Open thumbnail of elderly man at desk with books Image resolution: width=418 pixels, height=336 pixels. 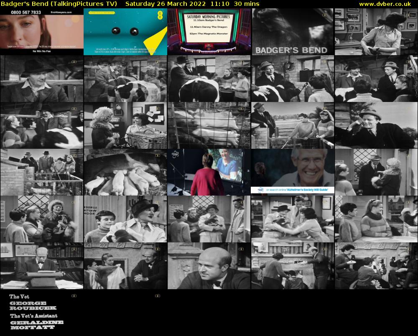[x=42, y=266]
